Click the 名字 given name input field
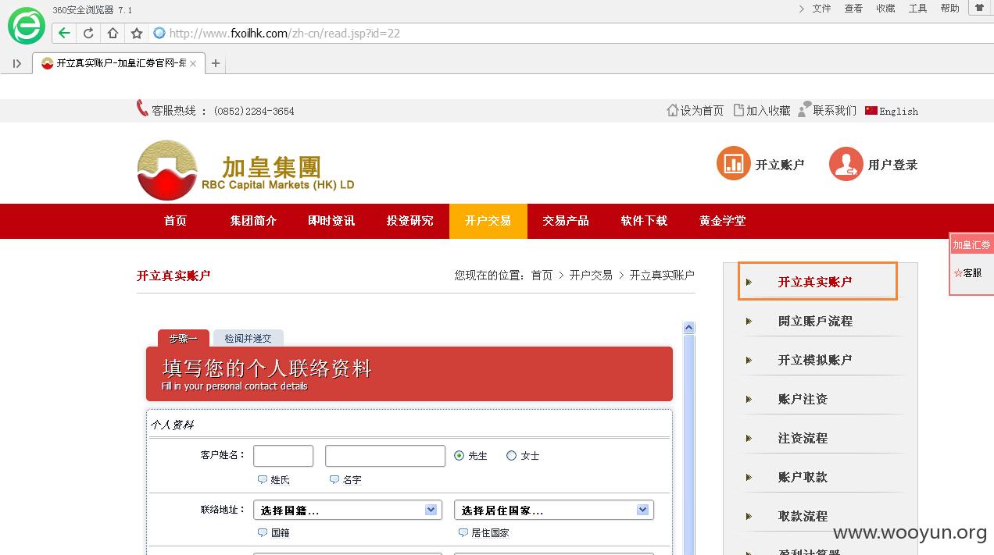This screenshot has width=994, height=555. pyautogui.click(x=385, y=456)
